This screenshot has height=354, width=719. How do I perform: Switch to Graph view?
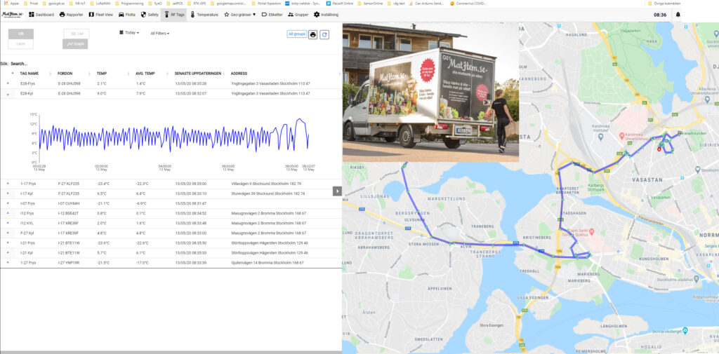[75, 44]
